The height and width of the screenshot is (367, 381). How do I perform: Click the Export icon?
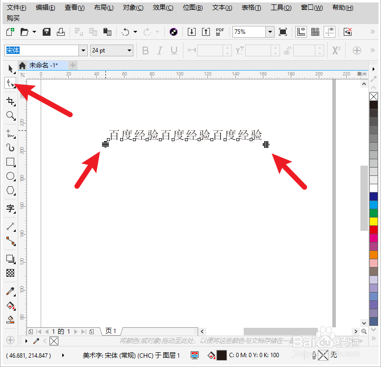tap(206, 32)
